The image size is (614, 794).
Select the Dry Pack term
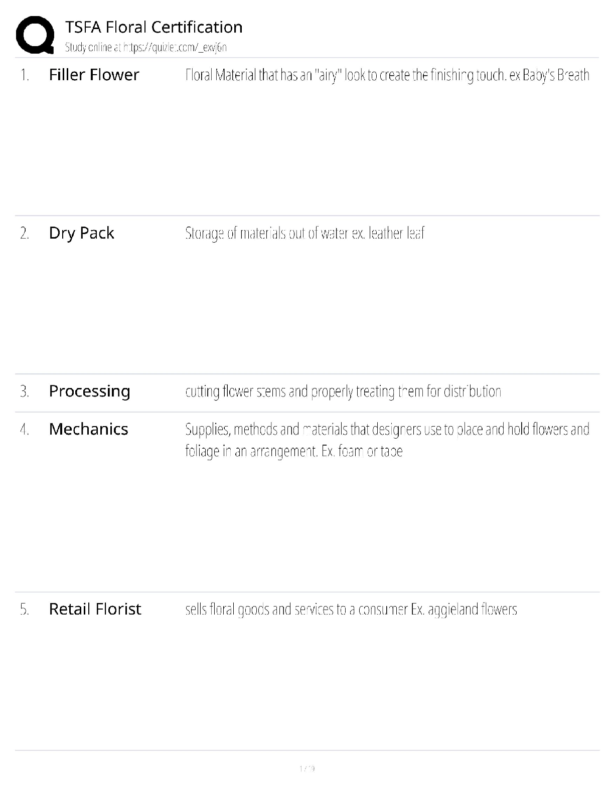pyautogui.click(x=81, y=233)
